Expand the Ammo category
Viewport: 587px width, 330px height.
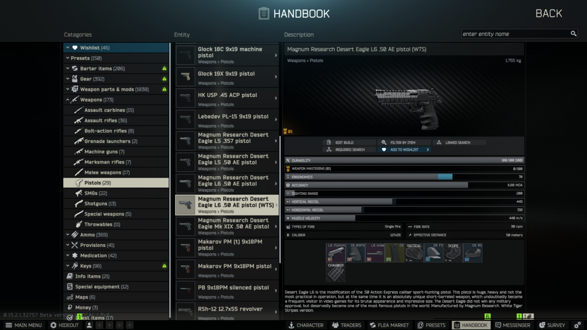point(68,235)
